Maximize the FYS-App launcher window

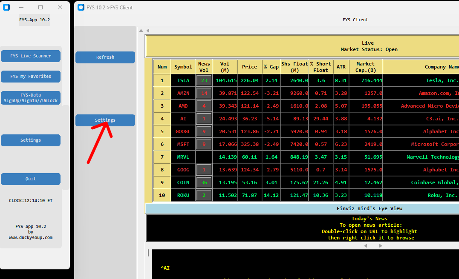(x=40, y=7)
